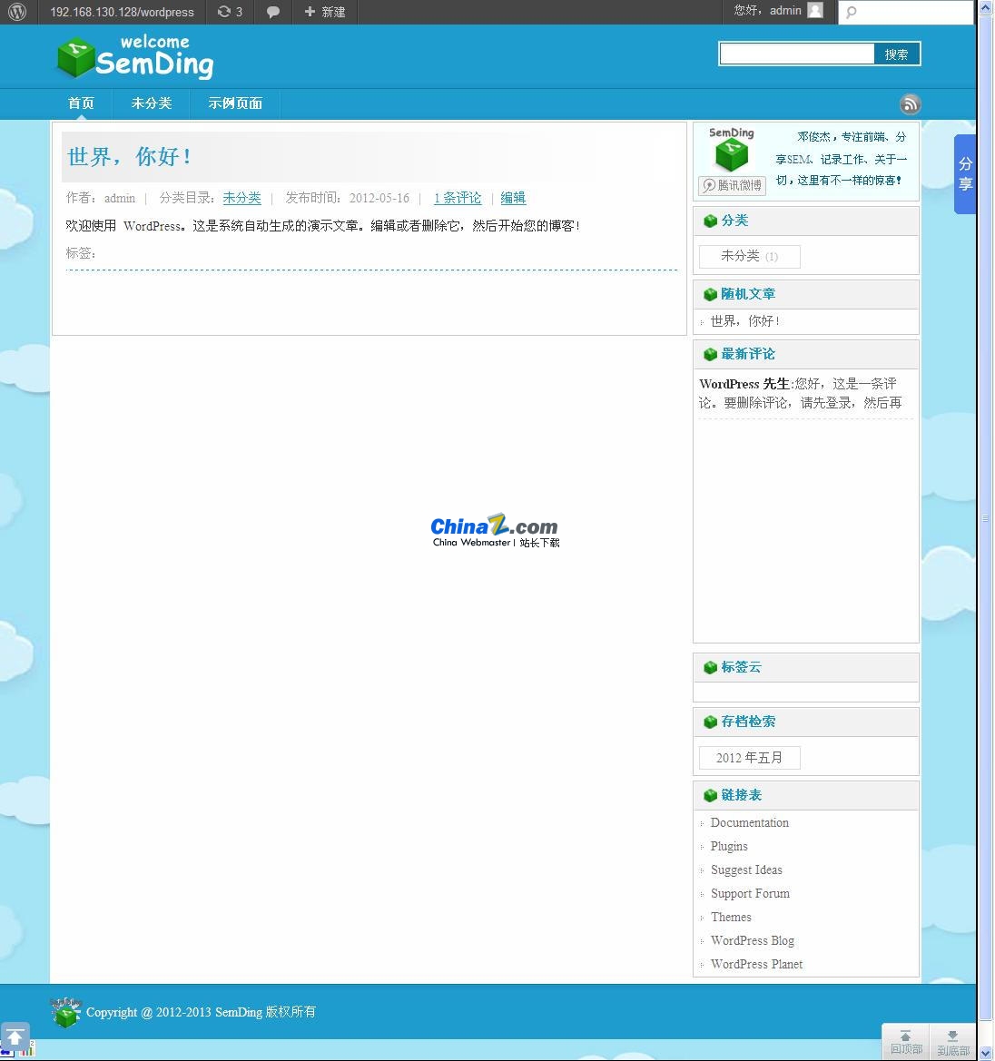Open the Suggest Ideas link
Viewport: 995px width, 1061px height.
point(746,870)
